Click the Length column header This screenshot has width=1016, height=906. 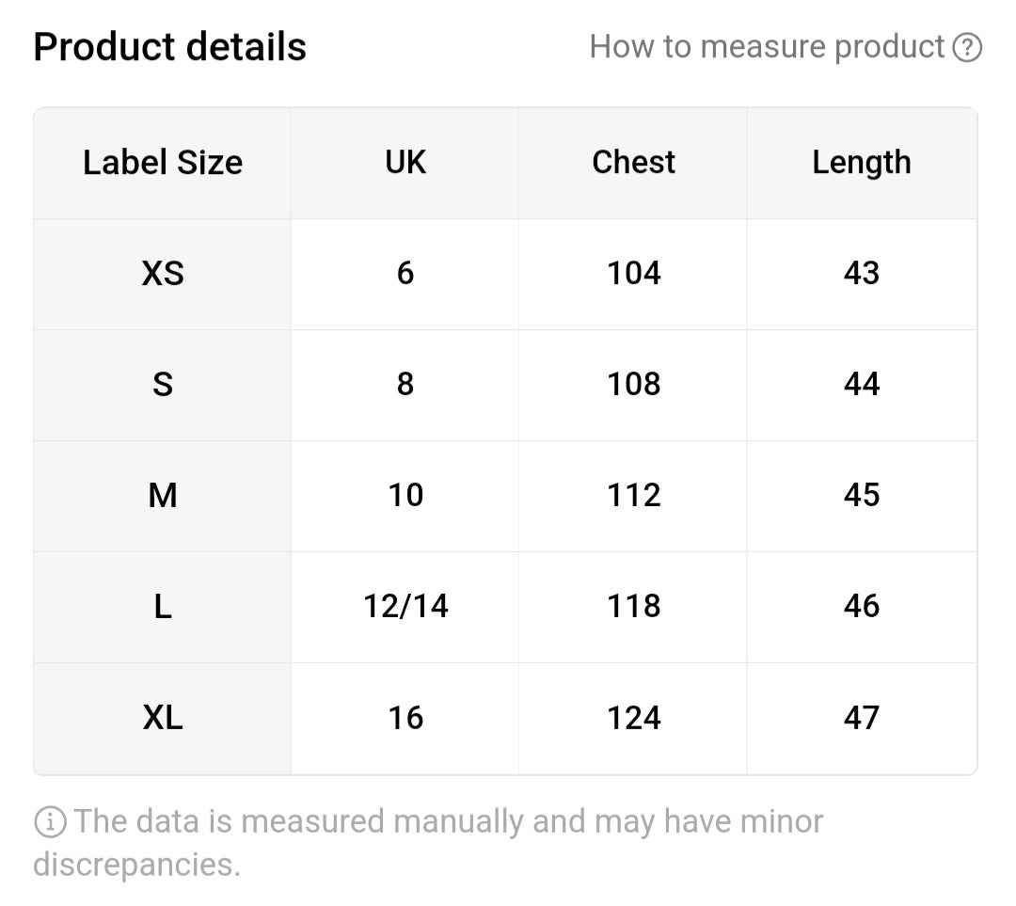click(862, 163)
